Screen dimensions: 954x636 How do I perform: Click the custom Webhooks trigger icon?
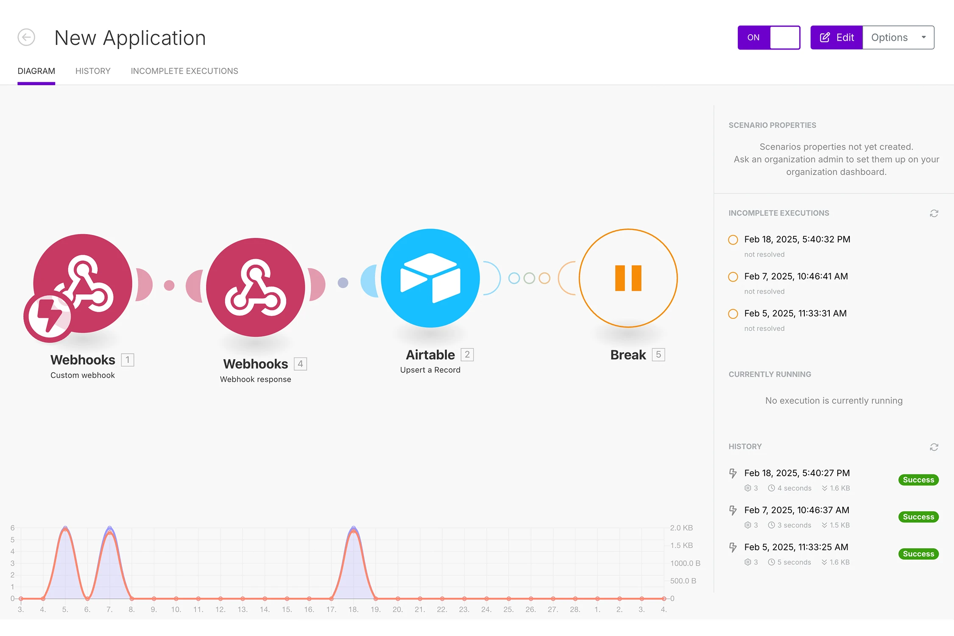(x=82, y=280)
